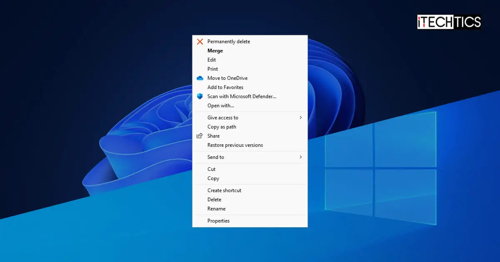Open Give access to entry
The height and width of the screenshot is (262, 500).
(x=250, y=118)
